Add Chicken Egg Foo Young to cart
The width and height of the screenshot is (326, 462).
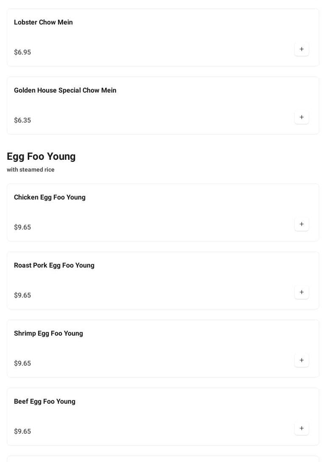301,224
